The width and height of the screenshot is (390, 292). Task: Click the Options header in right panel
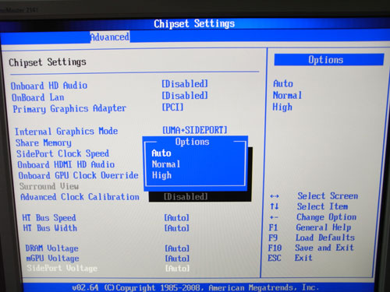pyautogui.click(x=329, y=60)
